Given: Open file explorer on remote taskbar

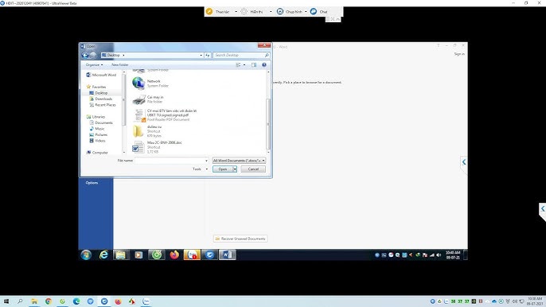Looking at the screenshot, I should click(x=120, y=255).
